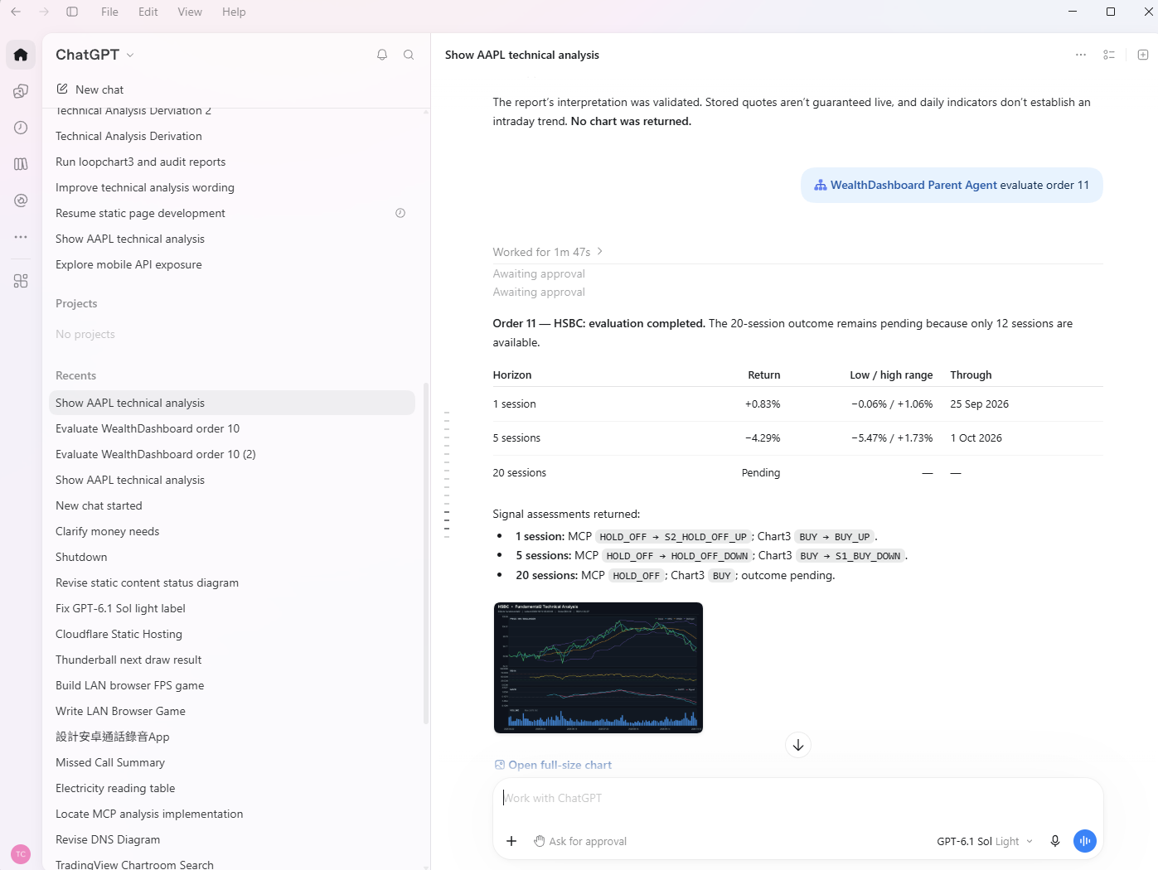Click the sidebar chat list scrollbar
This screenshot has height=870, width=1158.
pyautogui.click(x=426, y=553)
